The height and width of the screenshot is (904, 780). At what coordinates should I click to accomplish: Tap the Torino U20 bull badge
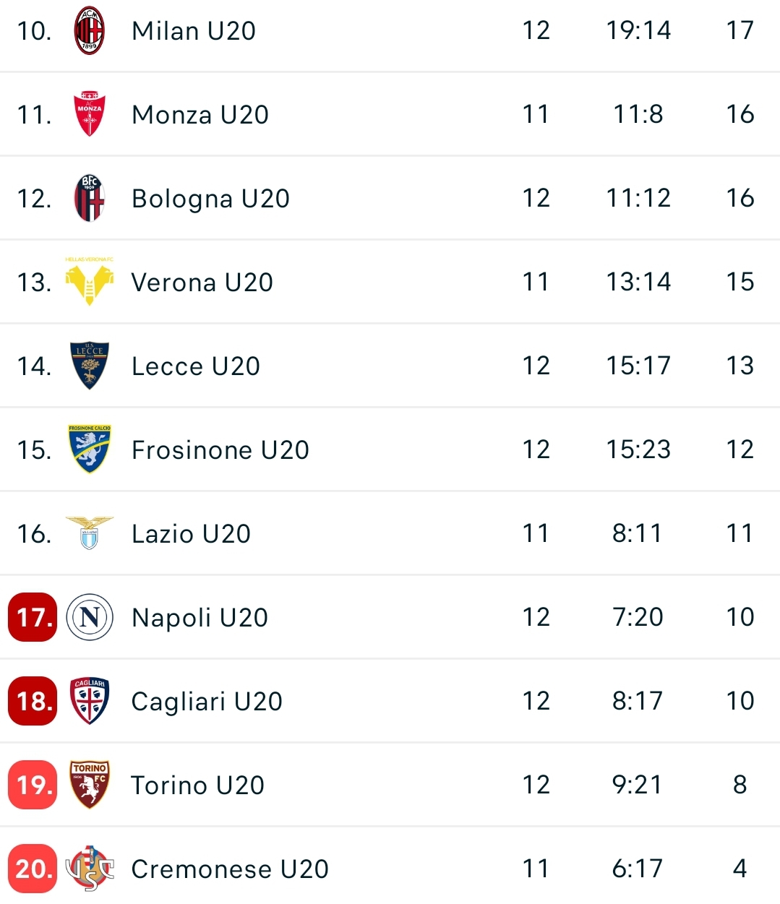90,785
